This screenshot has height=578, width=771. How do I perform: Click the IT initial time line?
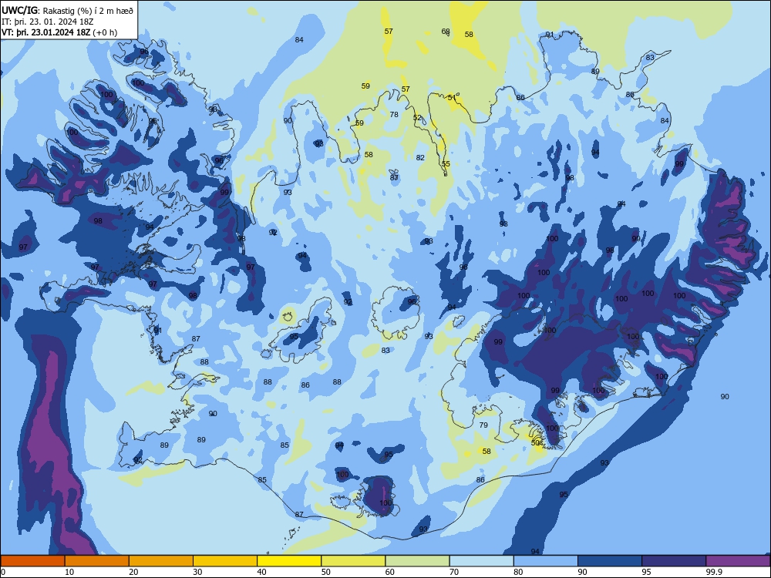(x=48, y=22)
